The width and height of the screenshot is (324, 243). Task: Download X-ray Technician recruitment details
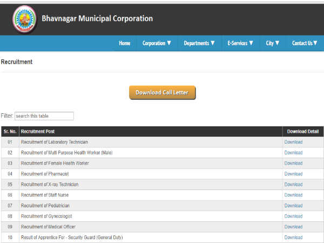click(x=293, y=185)
